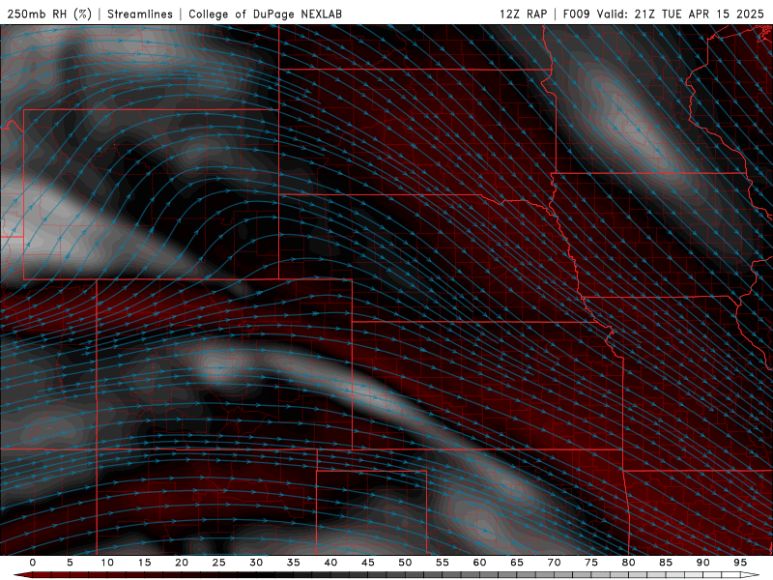Click the colorbar label '40'

click(330, 563)
